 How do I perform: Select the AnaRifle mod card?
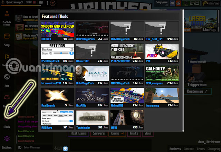[92, 97]
